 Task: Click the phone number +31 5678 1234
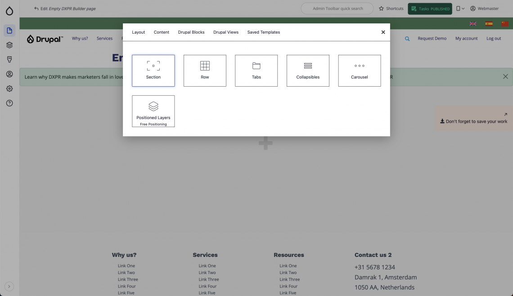(x=374, y=267)
